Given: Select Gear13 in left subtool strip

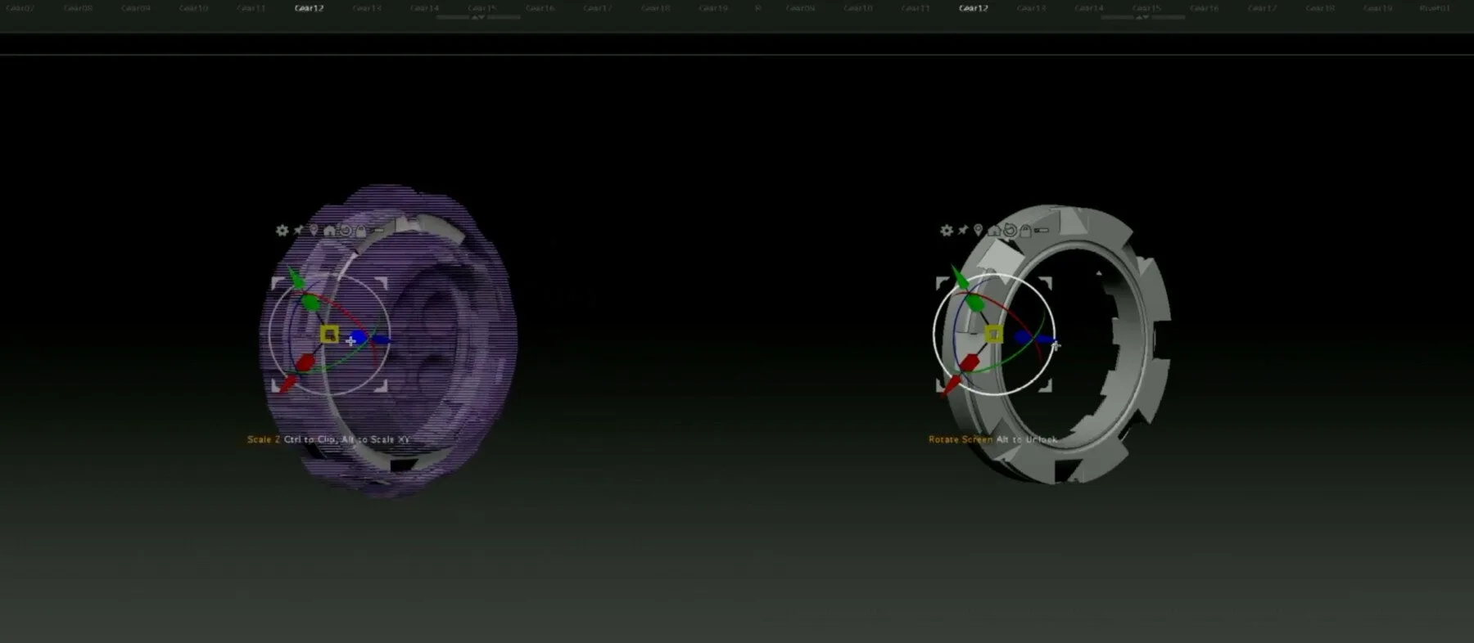Looking at the screenshot, I should pyautogui.click(x=367, y=8).
